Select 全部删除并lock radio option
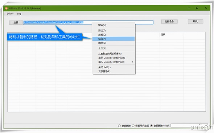Image resolution: width=214 pixels, height=133 pixels. [151, 126]
